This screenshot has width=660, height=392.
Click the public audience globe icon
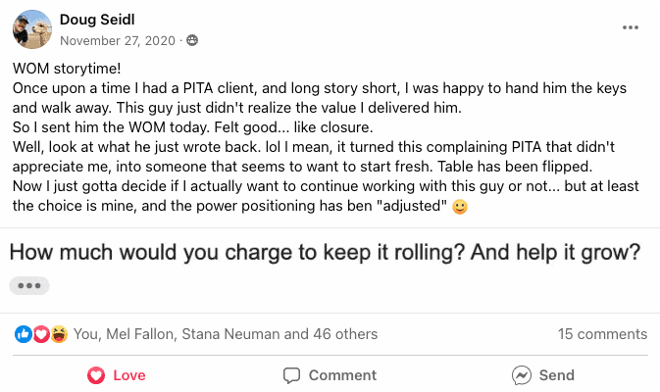tap(192, 40)
